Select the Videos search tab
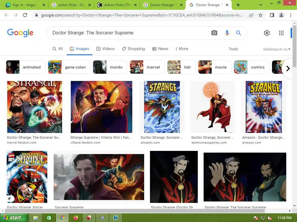The width and height of the screenshot is (297, 222). pyautogui.click(x=106, y=49)
